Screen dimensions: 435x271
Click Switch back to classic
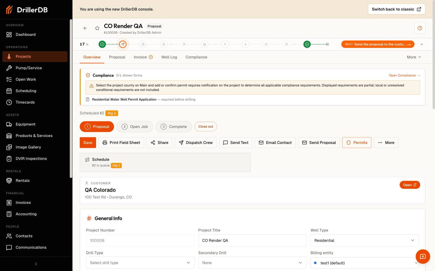[396, 9]
